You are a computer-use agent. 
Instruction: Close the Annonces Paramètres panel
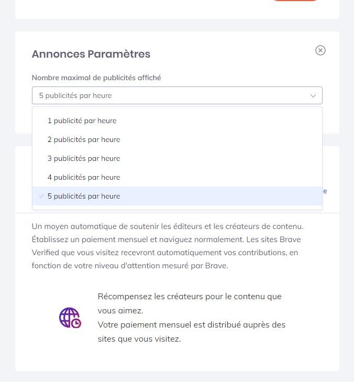(x=320, y=50)
